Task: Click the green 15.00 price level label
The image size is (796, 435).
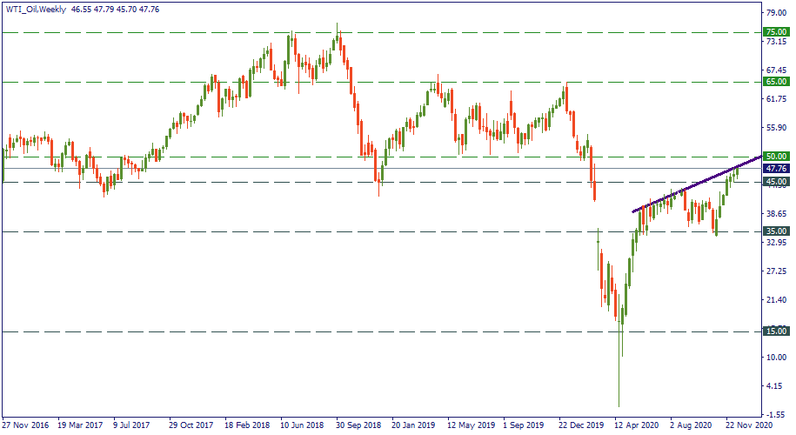Action: tap(775, 331)
